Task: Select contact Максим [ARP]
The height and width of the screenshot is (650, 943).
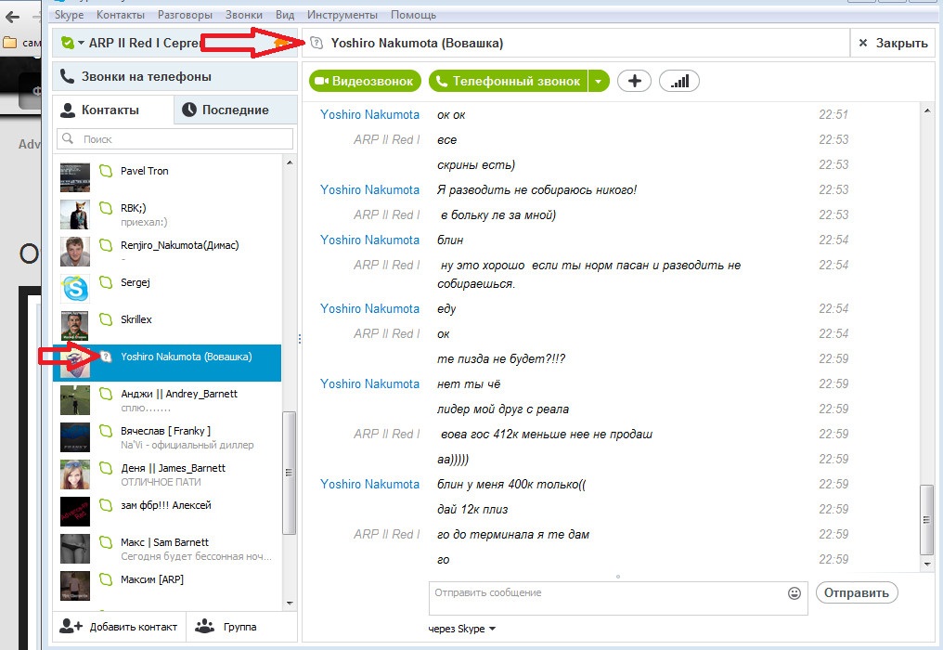Action: [167, 586]
